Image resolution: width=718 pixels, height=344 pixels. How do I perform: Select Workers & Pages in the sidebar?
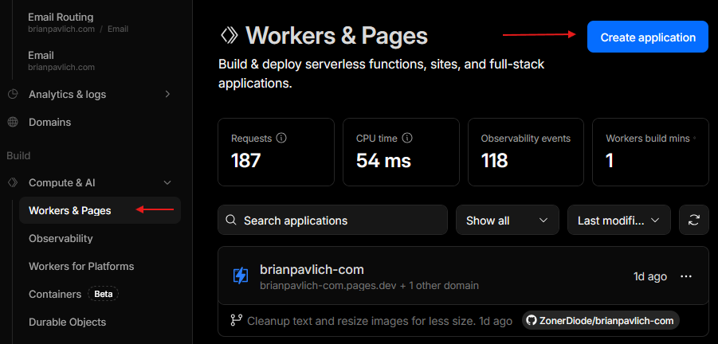pos(70,210)
